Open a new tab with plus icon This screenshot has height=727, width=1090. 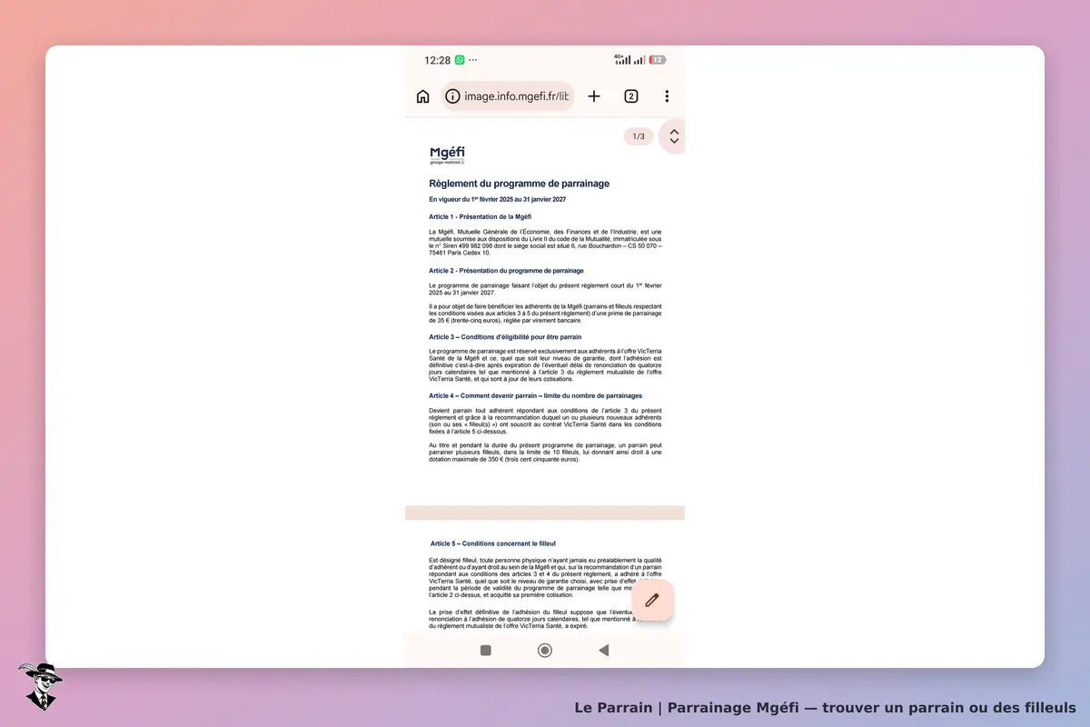tap(594, 96)
